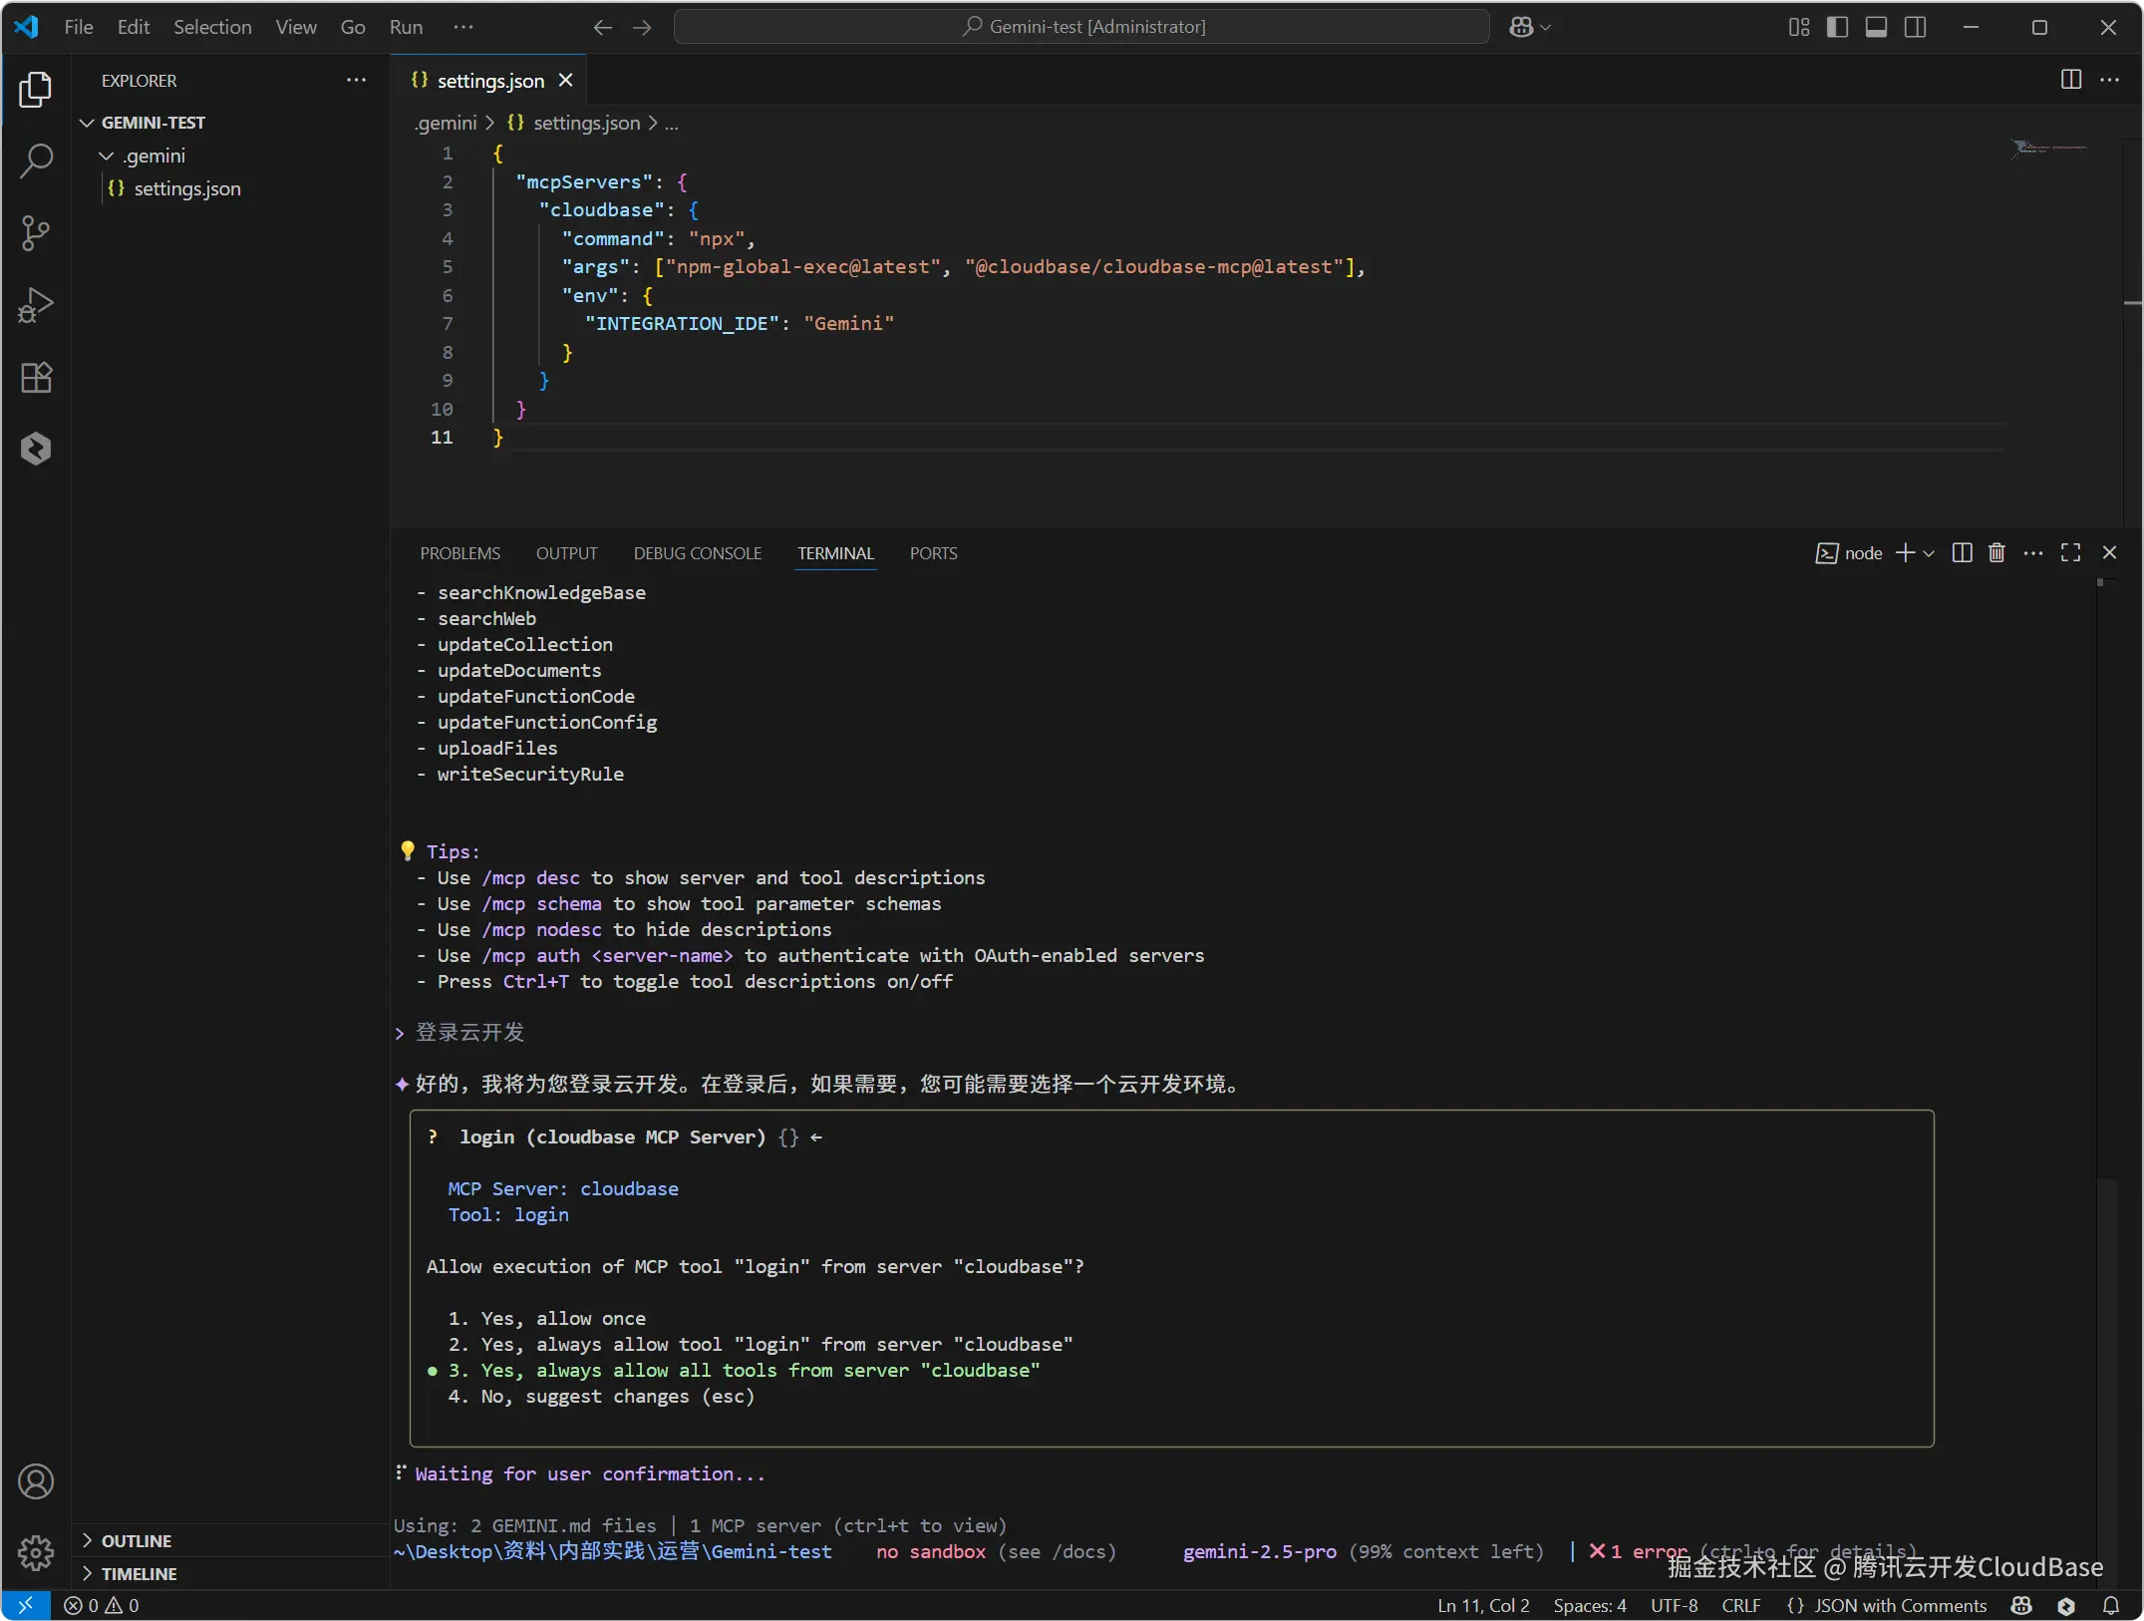Toggle the primary side bar layout button

[x=1837, y=27]
